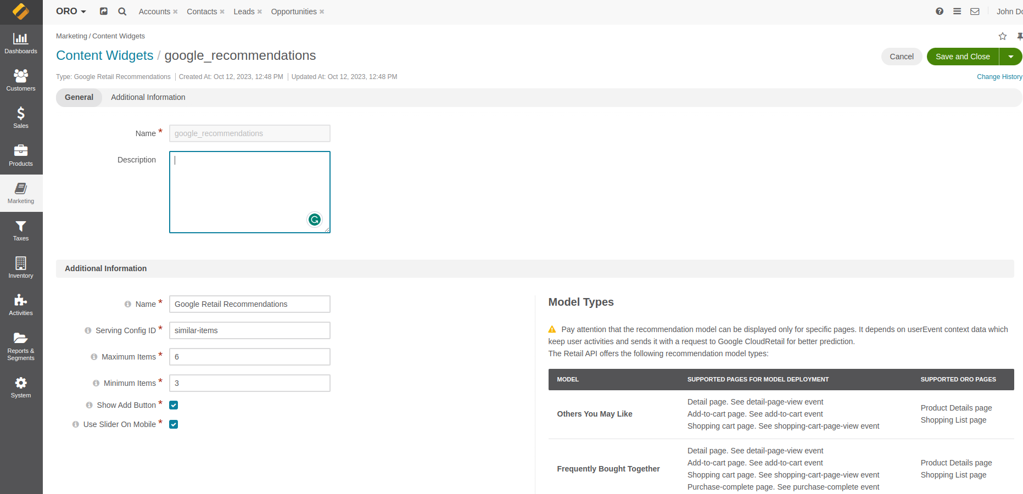
Task: Open the Customers sidebar menu
Action: pos(21,81)
